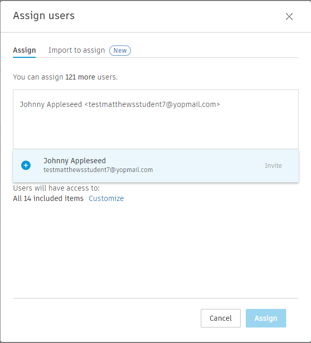Open the Import to assign tab
Screen dimensions: 311x343
click(77, 50)
